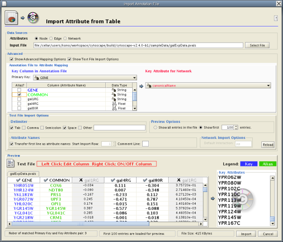Open the Primary Key GENE dropdown

pos(85,78)
